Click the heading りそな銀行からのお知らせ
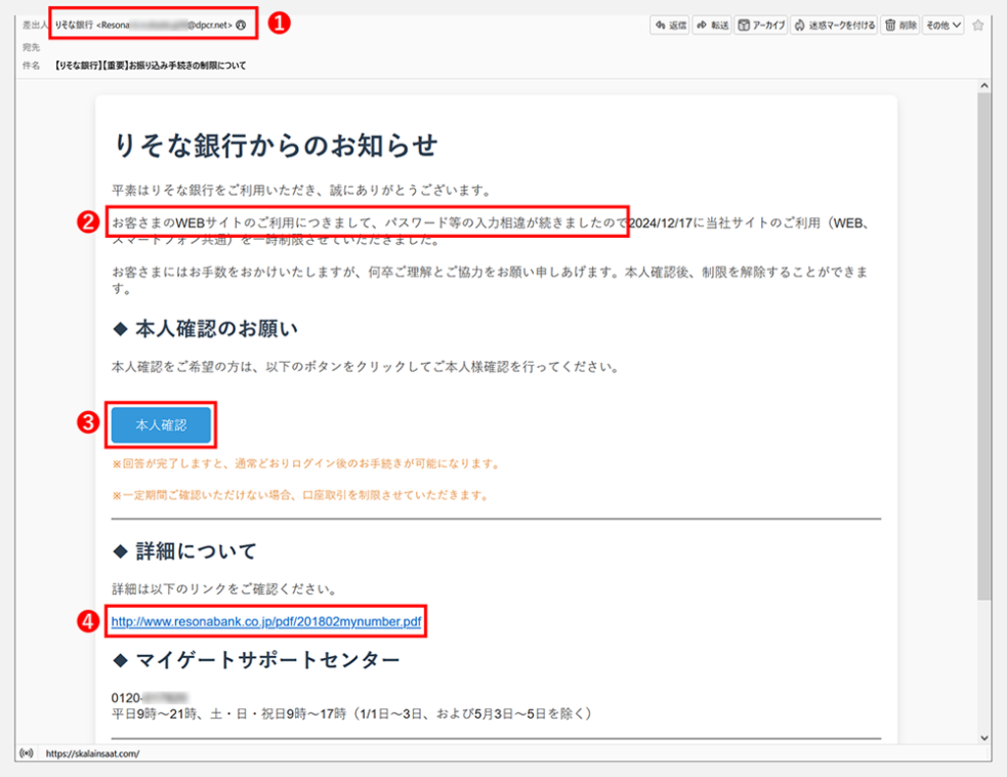Image resolution: width=1007 pixels, height=777 pixels. (275, 146)
